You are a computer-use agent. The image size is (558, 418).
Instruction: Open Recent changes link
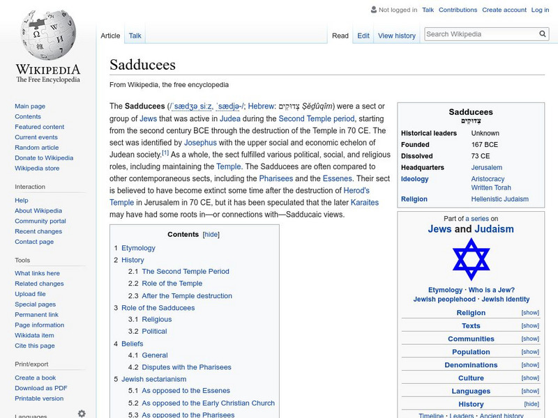tap(38, 231)
